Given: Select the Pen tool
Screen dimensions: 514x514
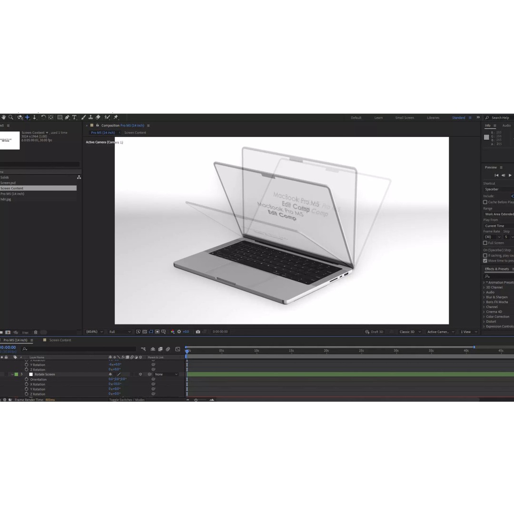Looking at the screenshot, I should [x=67, y=118].
